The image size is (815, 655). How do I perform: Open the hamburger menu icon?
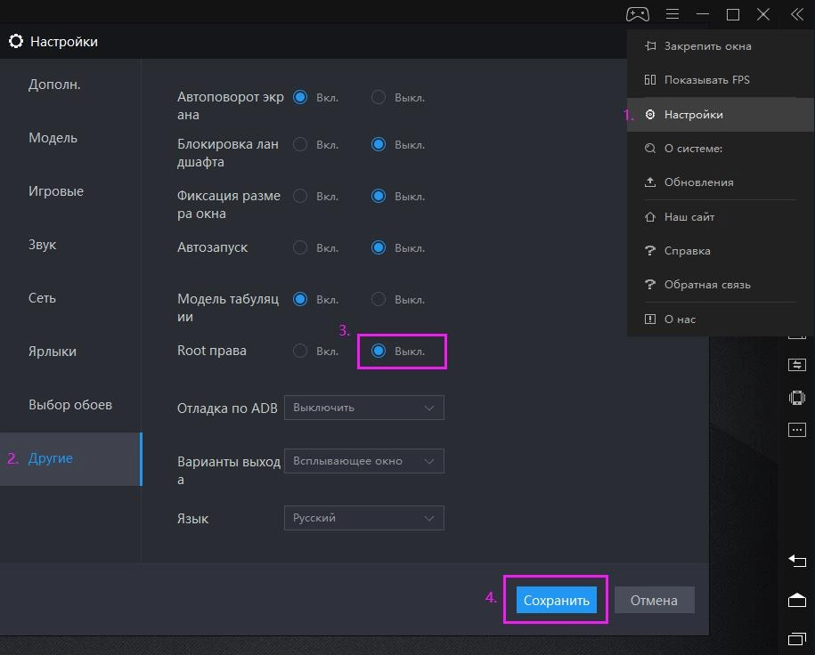(672, 14)
